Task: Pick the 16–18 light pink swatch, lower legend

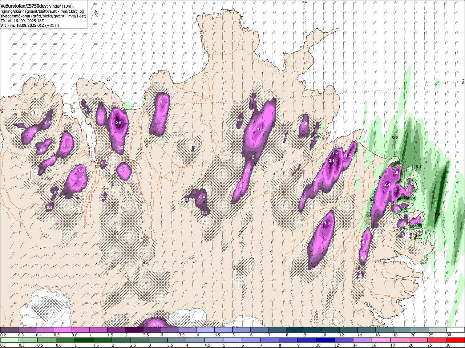Action: tap(381, 340)
